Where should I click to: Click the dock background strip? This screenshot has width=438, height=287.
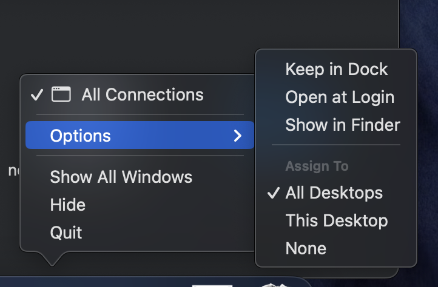(x=112, y=282)
